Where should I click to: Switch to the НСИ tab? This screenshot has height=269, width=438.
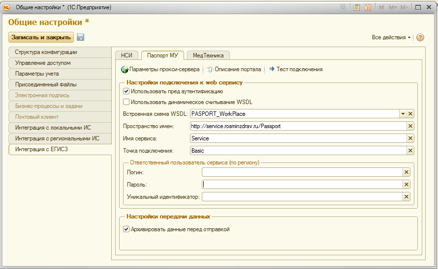pyautogui.click(x=126, y=55)
